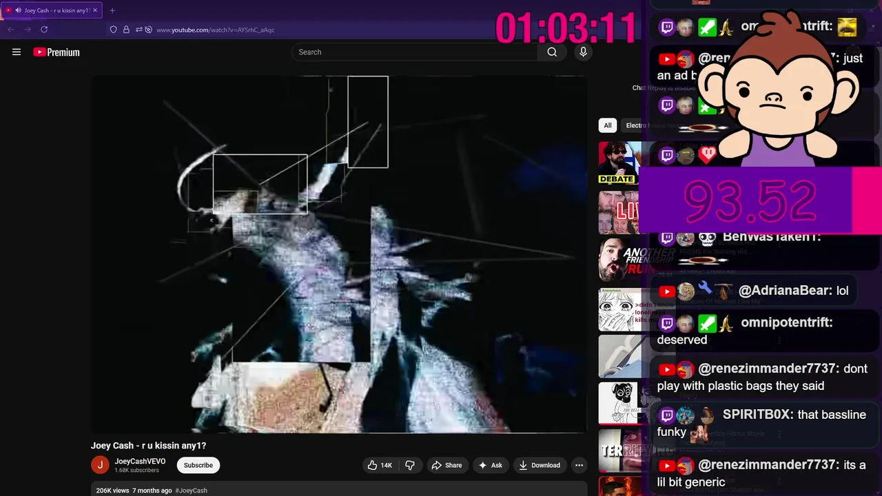Open the JoeyCashVEVO channel avatar
882x496 pixels.
(x=100, y=465)
